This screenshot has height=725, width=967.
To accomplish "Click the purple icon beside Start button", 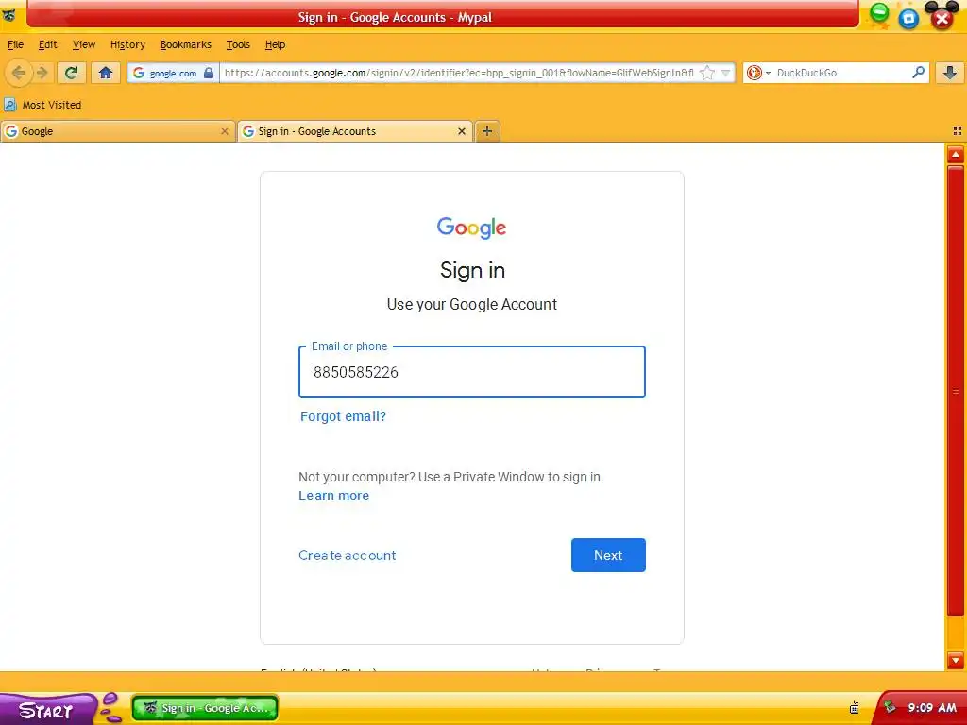I will (x=110, y=708).
